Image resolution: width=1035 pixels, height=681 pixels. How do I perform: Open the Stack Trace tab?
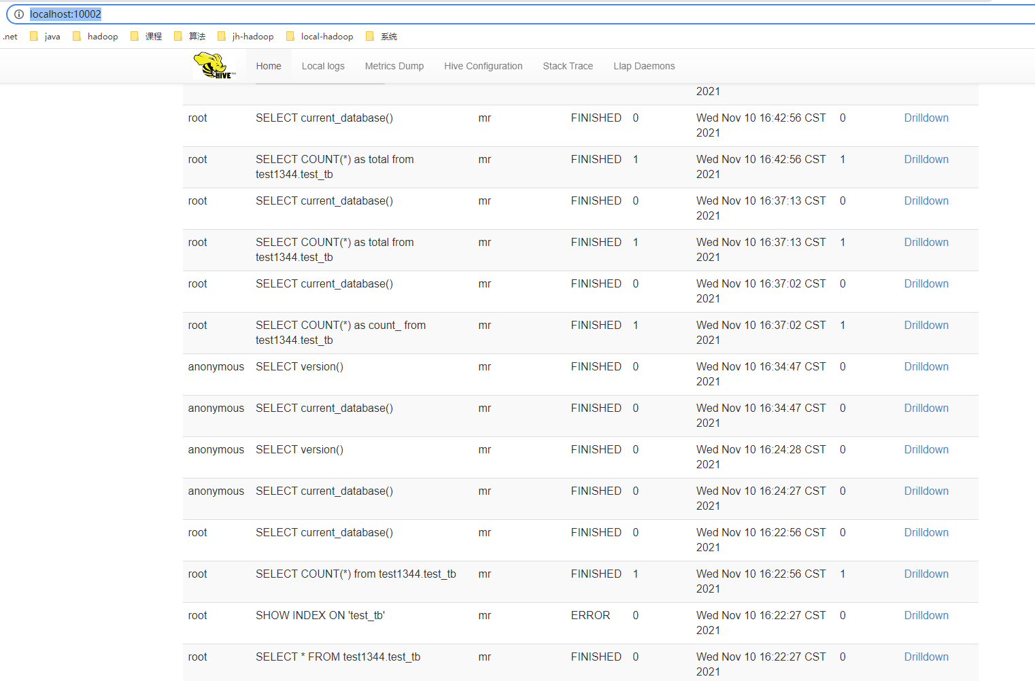pyautogui.click(x=568, y=66)
